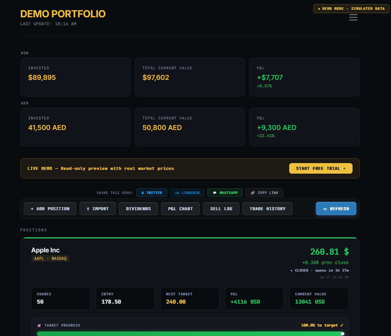Share the demo via the X Twitter icon

tap(143, 192)
